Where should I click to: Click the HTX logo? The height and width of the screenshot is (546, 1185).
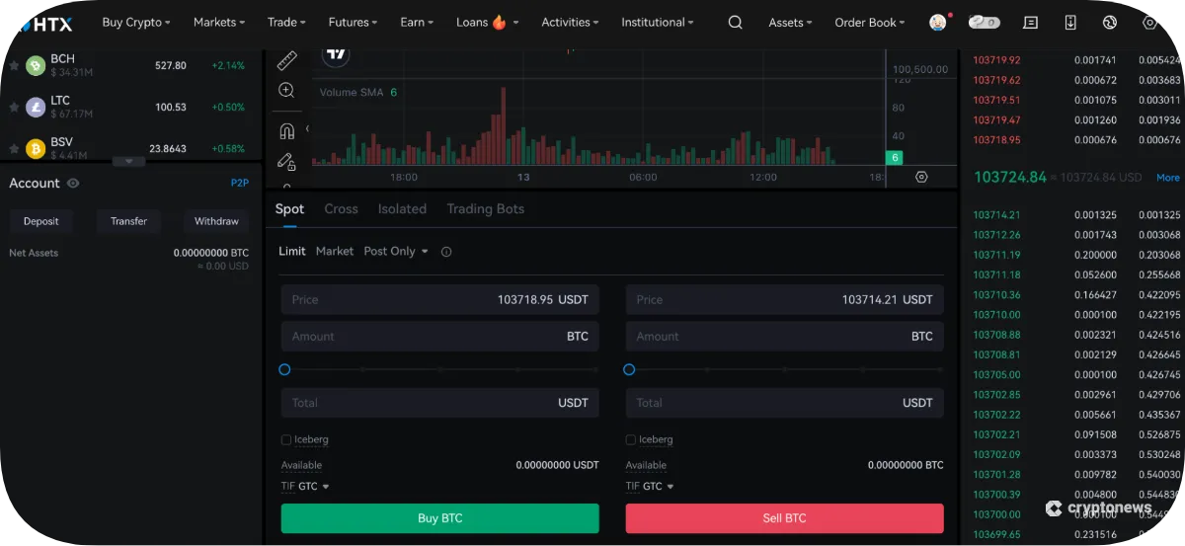click(45, 23)
